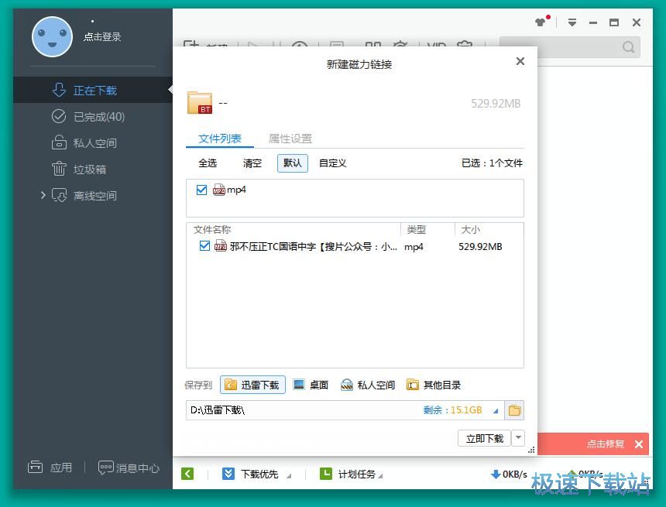Screen dimensions: 666x507
Task: Open the main menu dropdown in title bar
Action: [572, 22]
